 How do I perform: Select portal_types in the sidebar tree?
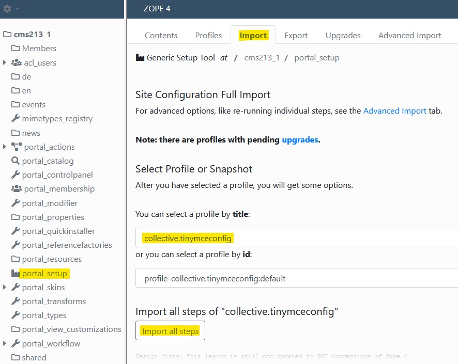pyautogui.click(x=44, y=315)
